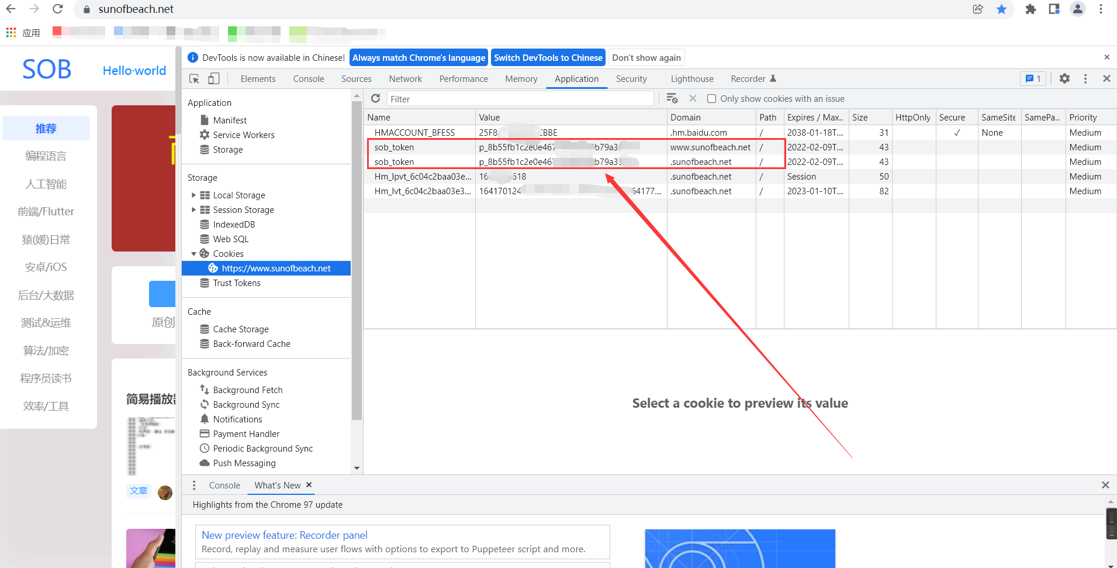Reload the page with the refresh icon
The image size is (1117, 568).
tap(57, 9)
